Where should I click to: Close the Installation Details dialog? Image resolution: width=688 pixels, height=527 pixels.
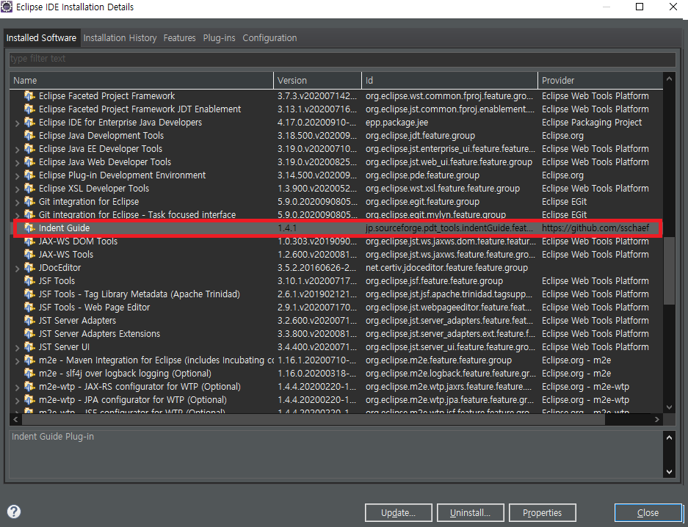(648, 512)
